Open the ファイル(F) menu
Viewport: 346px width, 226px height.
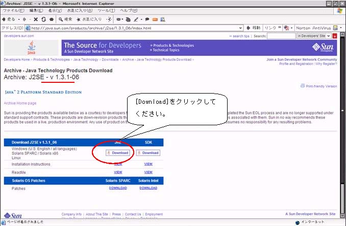point(14,10)
